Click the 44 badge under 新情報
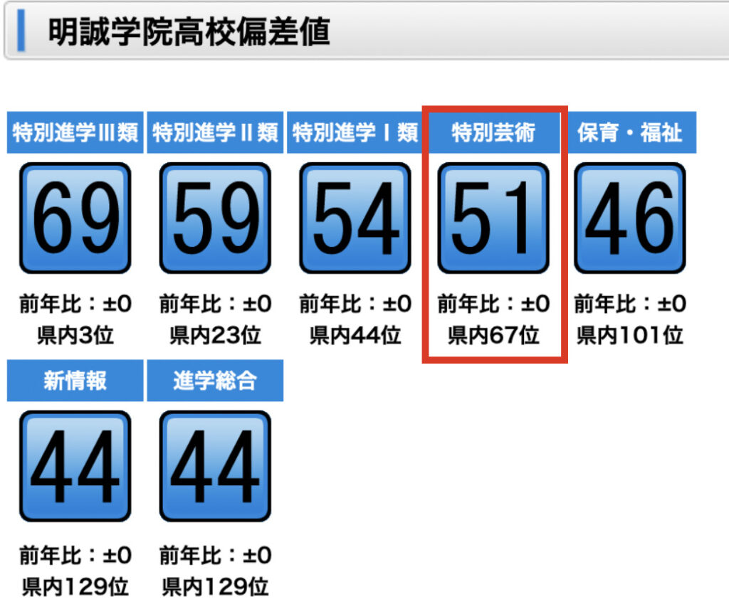The width and height of the screenshot is (729, 614). (x=75, y=466)
